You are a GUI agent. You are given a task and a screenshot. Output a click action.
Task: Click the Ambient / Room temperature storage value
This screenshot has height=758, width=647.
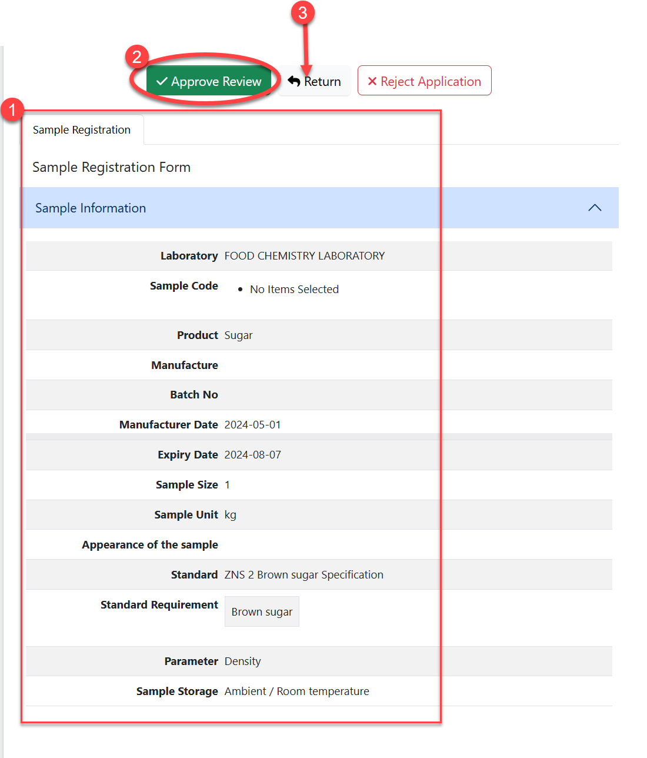click(296, 691)
